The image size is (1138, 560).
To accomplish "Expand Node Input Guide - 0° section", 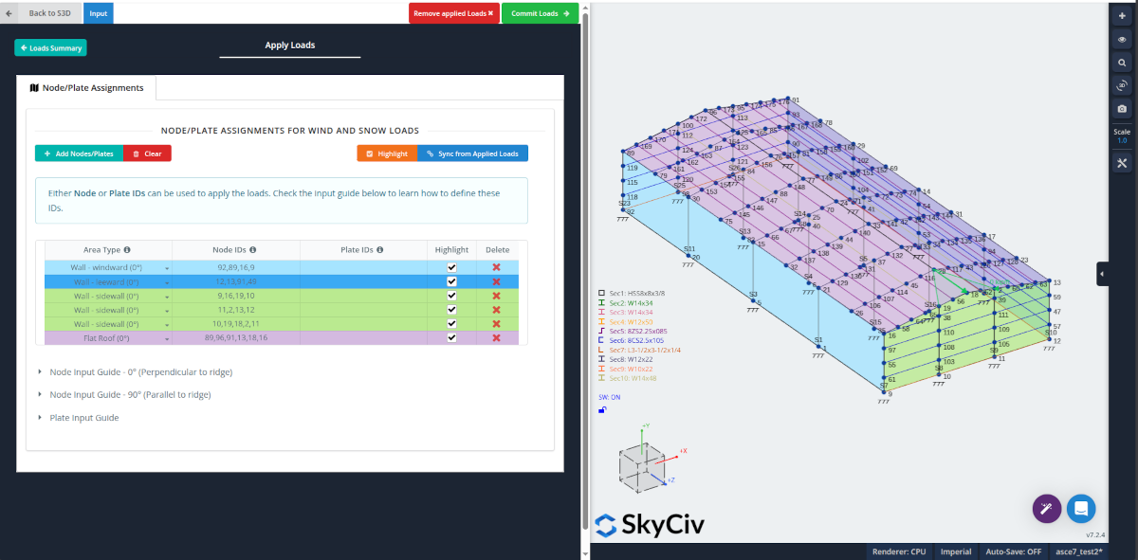I will [140, 372].
